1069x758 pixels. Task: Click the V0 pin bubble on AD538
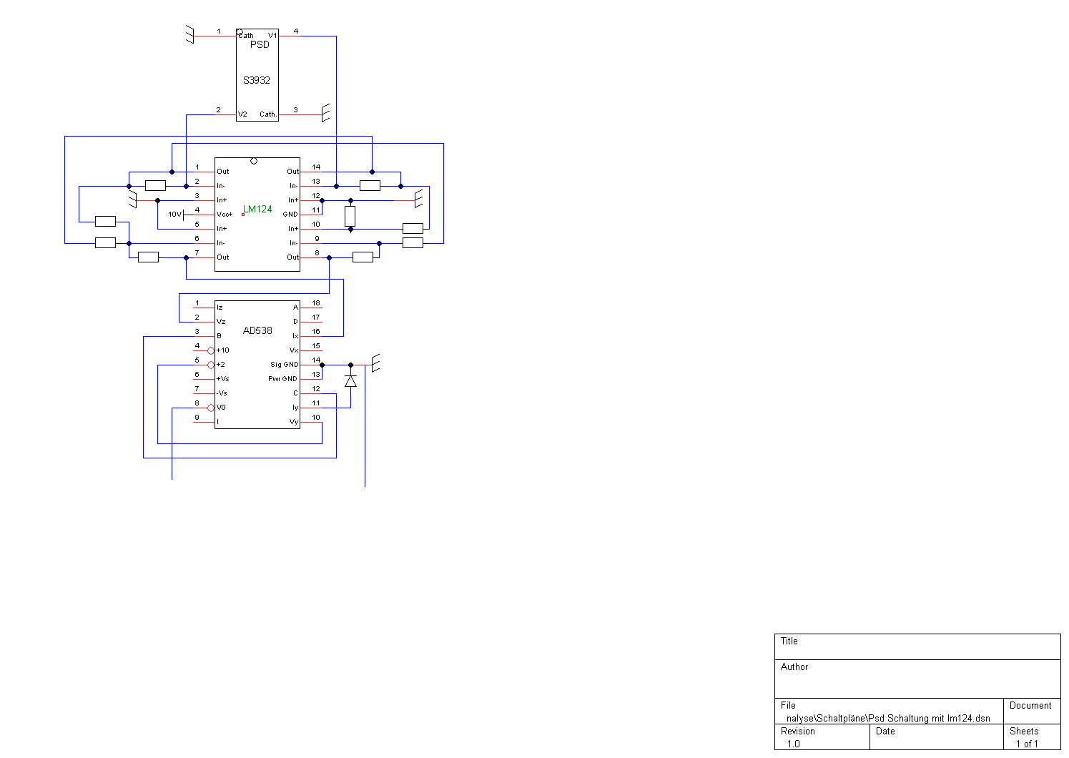click(x=211, y=408)
